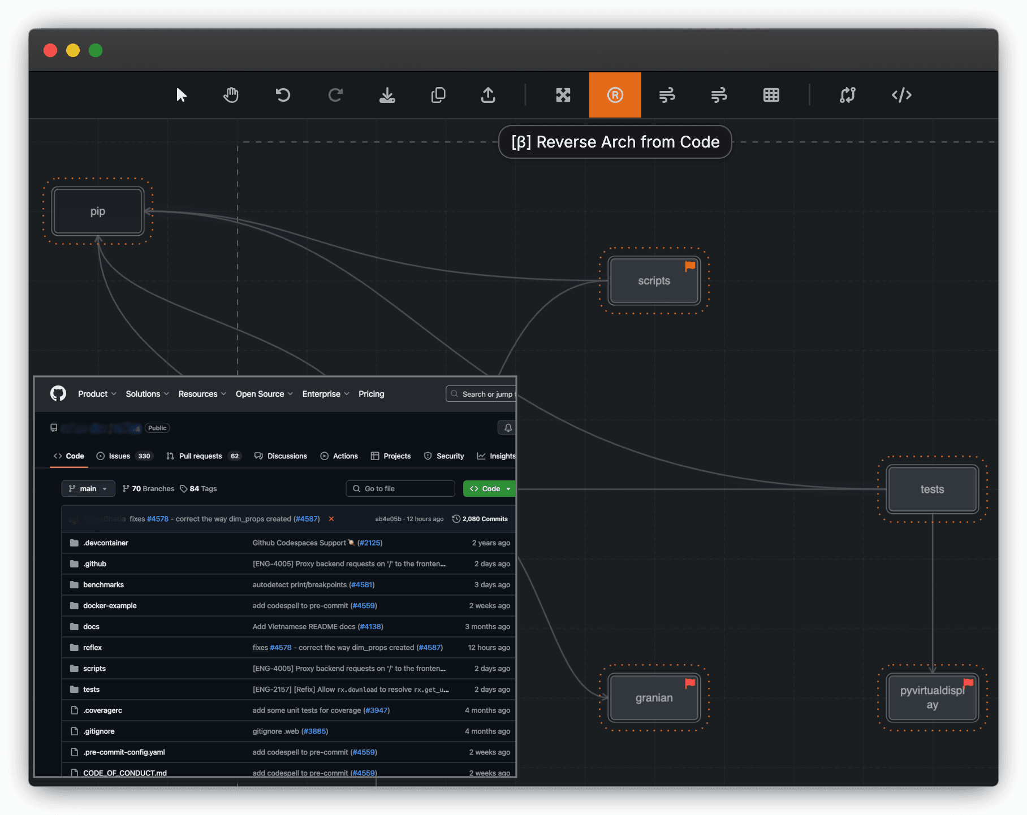Screen dimensions: 1027x815
Task: Switch to the Pull requests tab
Action: pos(200,456)
